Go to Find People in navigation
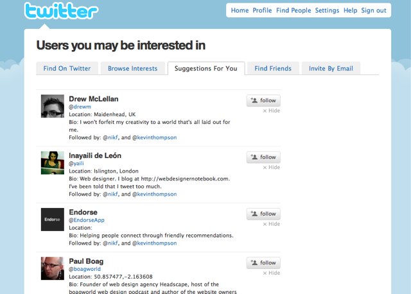 (293, 10)
